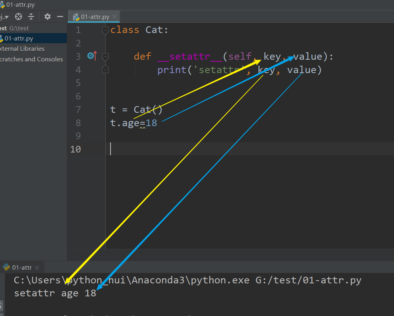Image resolution: width=394 pixels, height=316 pixels.
Task: Open External Libraries tree node
Action: pos(22,48)
